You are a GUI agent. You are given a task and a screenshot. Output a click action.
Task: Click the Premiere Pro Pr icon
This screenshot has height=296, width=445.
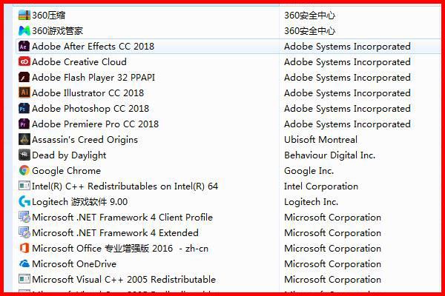tap(24, 124)
